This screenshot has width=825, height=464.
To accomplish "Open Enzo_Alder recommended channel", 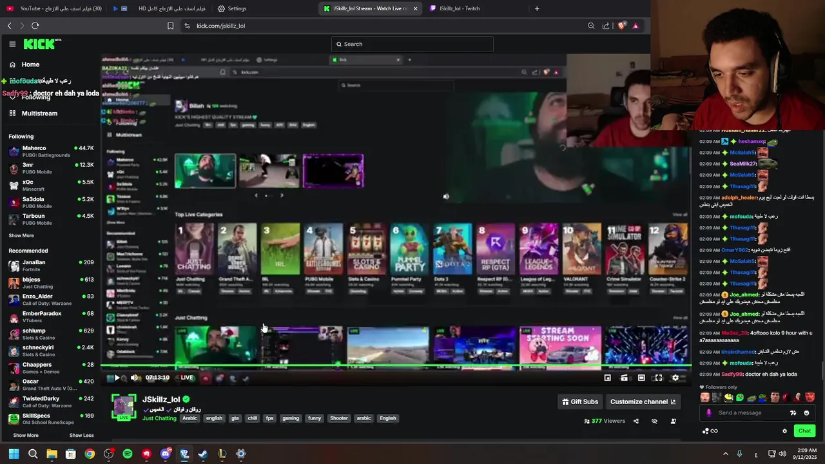I will pos(50,300).
